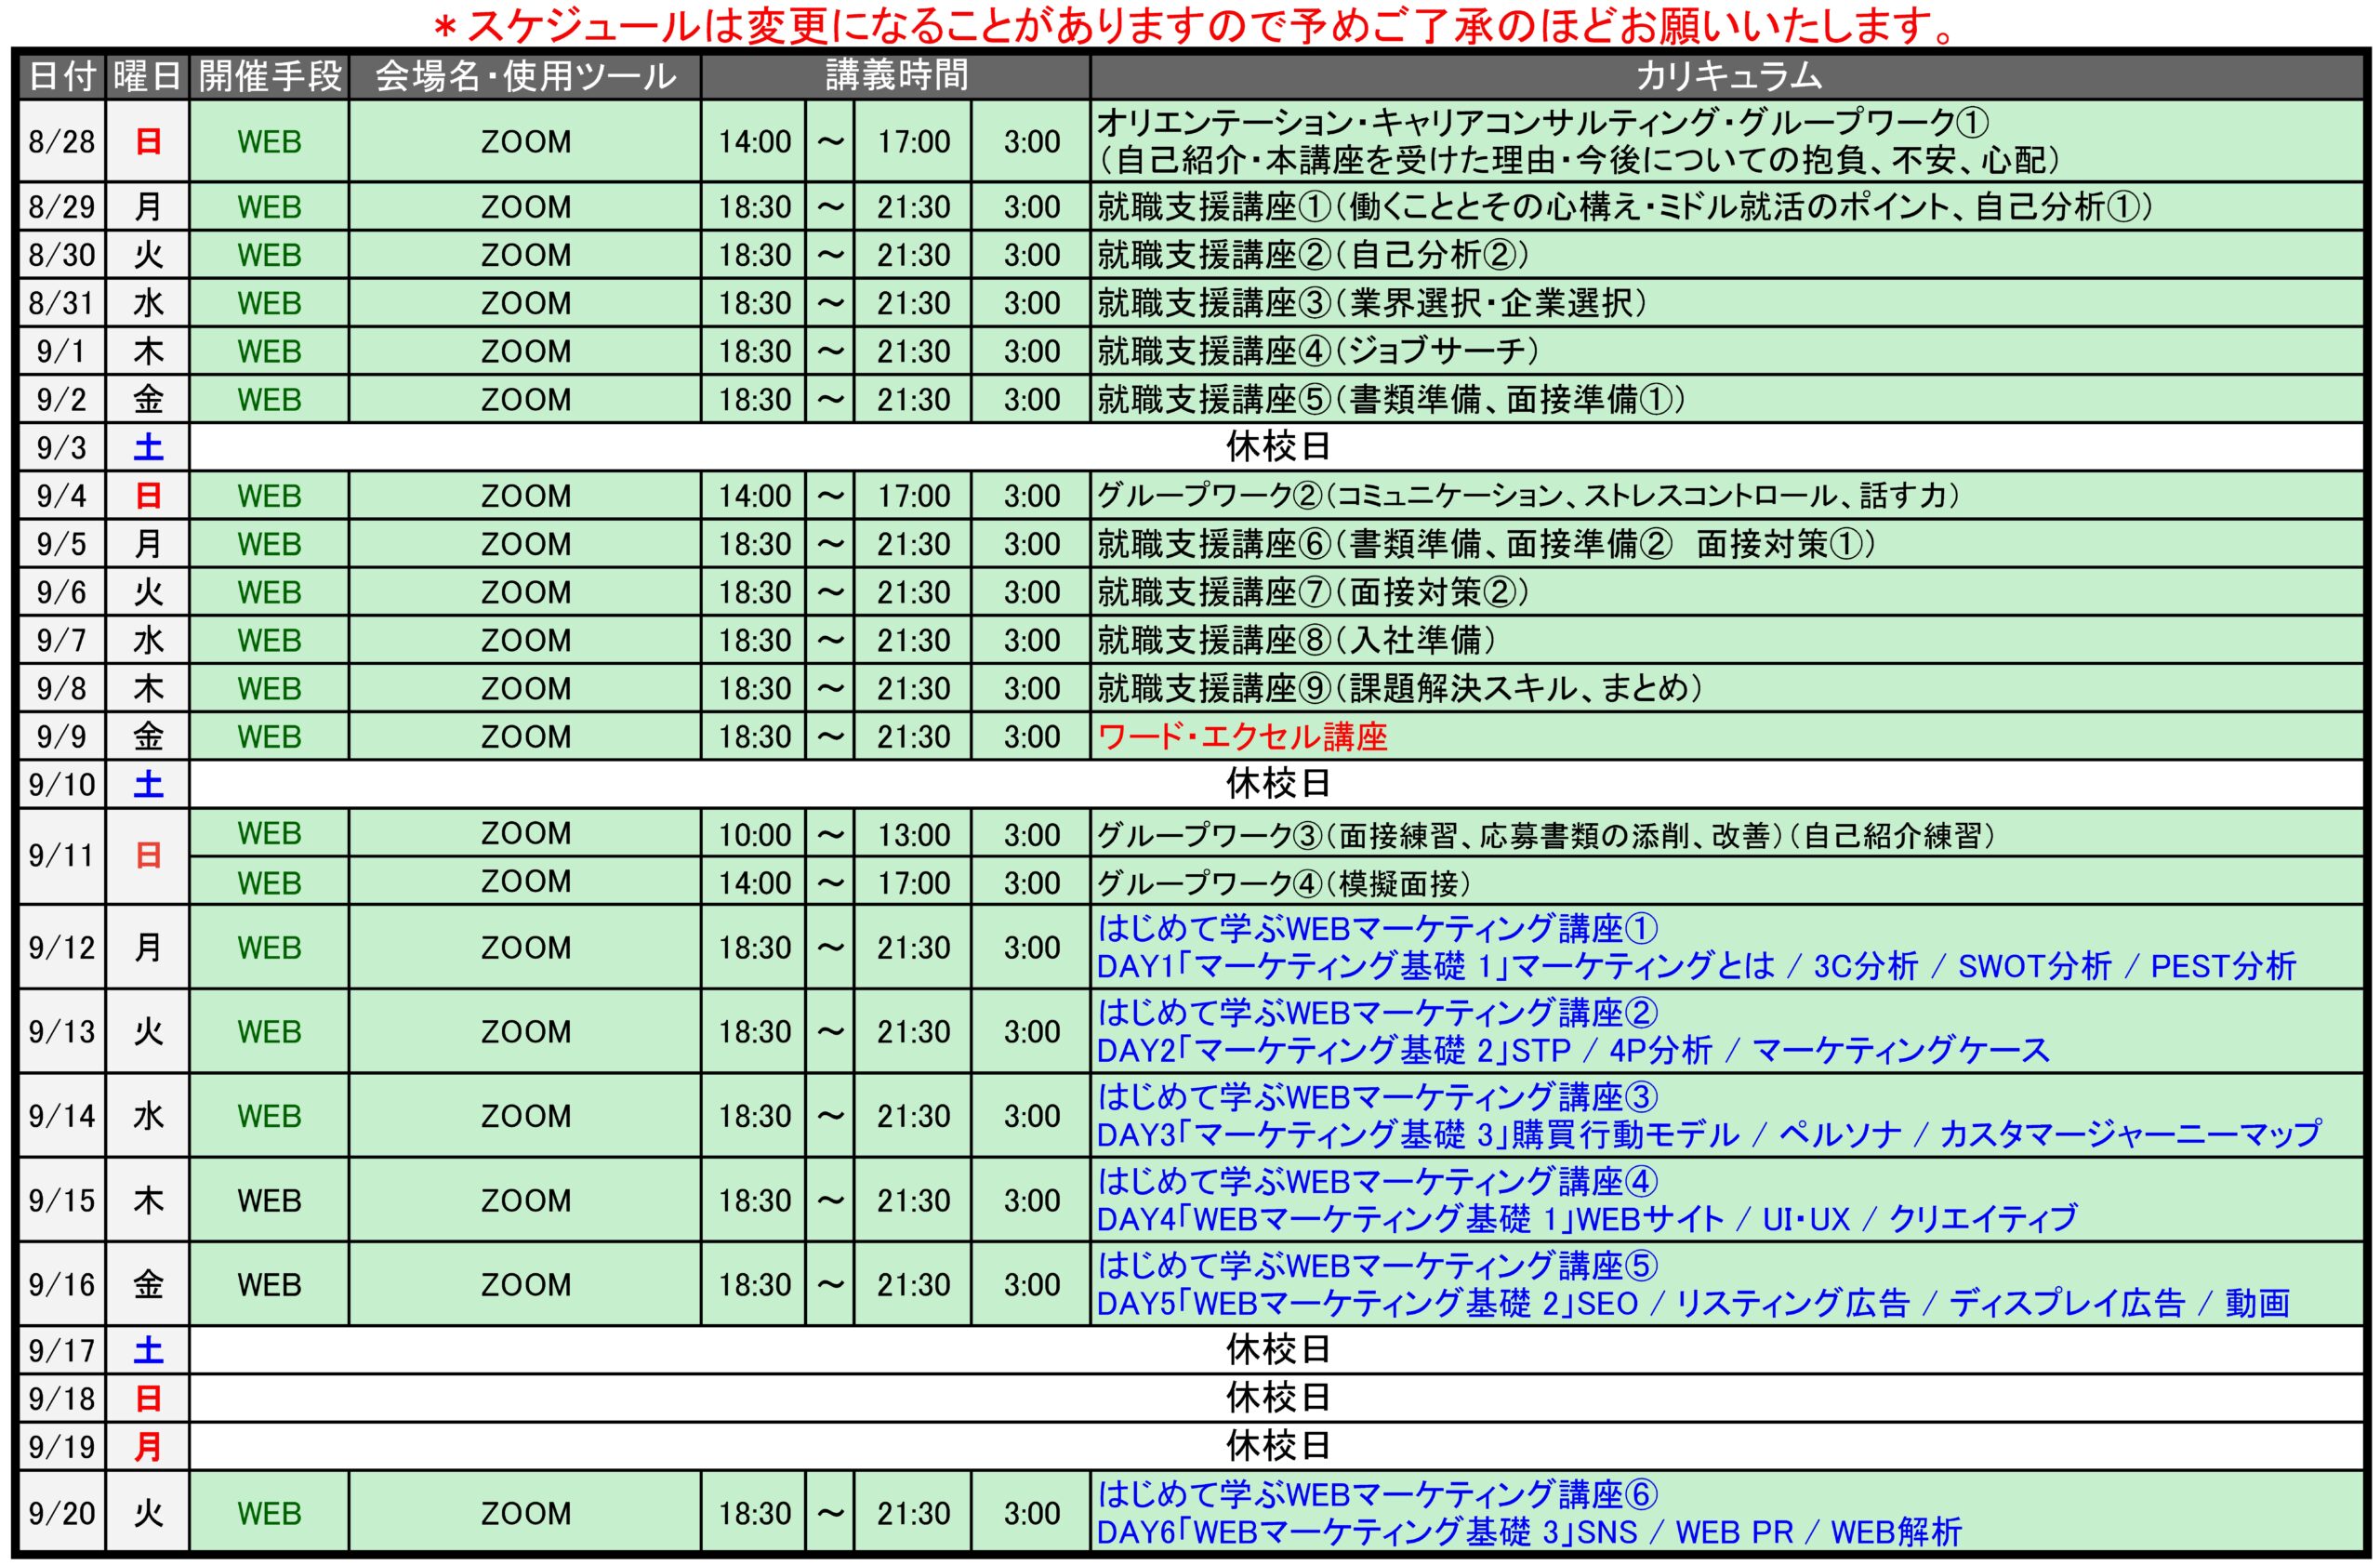Screen dimensions: 2380x1565
Task: Click the 講義時間 column header
Action: (x=895, y=76)
